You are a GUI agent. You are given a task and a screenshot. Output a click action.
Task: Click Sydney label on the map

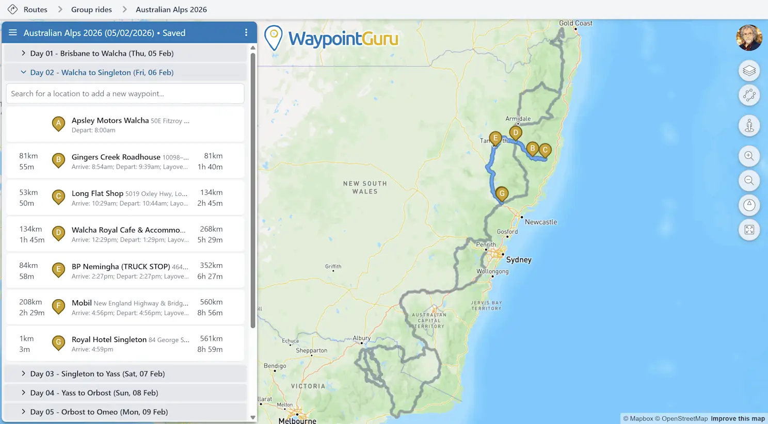[x=519, y=260]
